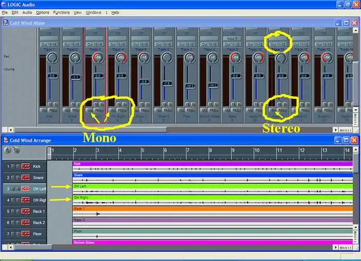
Task: Mute mixer channel 1 with M button
Action: click(50, 104)
